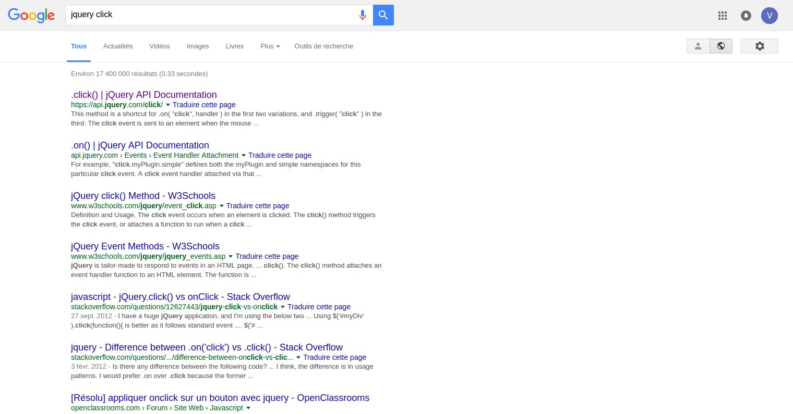Open 'Difference between .on('click') vs .click()' result

click(207, 347)
